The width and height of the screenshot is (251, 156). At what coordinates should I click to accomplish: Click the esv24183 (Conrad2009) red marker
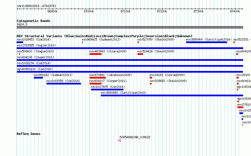[x=151, y=78]
